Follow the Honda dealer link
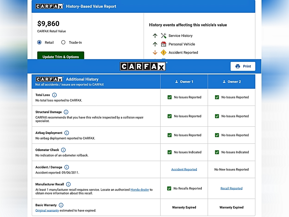Image resolution: width=289 pixels, height=217 pixels. click(140, 190)
